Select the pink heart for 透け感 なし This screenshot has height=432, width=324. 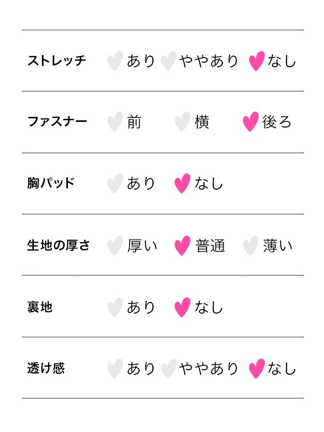(257, 369)
